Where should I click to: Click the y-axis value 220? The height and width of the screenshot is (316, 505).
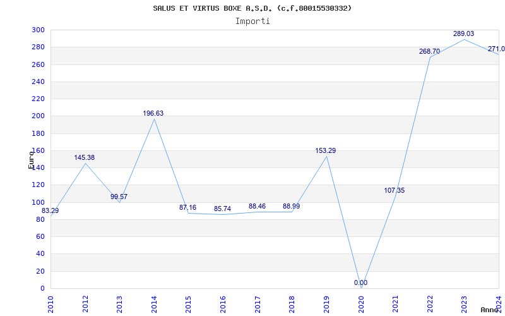(38, 99)
